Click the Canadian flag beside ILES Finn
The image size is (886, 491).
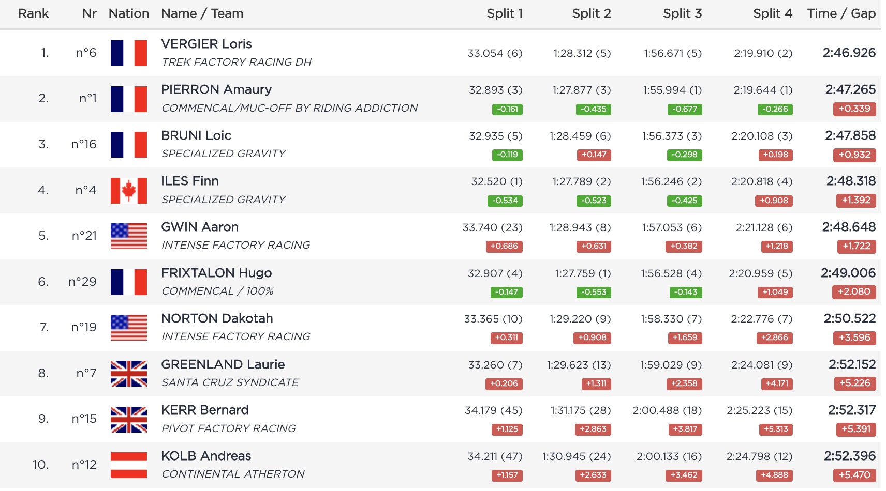128,190
